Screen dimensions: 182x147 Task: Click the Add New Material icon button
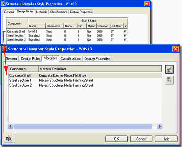pos(169,80)
